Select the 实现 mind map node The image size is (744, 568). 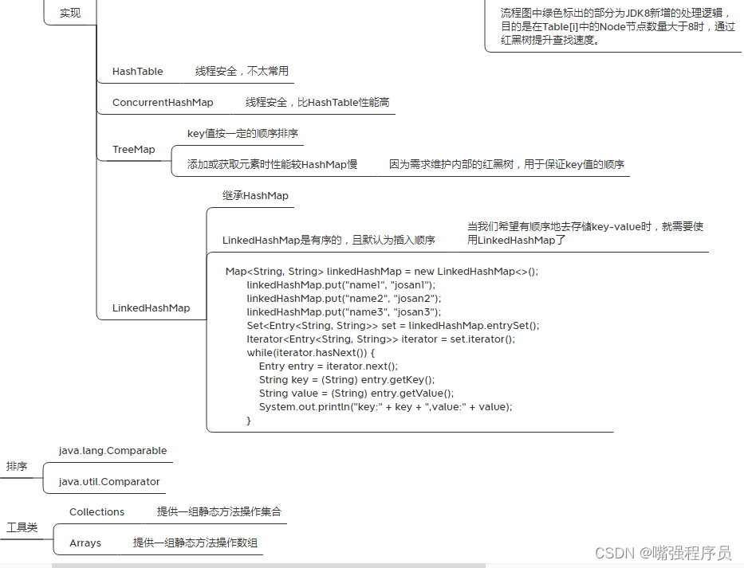point(69,14)
